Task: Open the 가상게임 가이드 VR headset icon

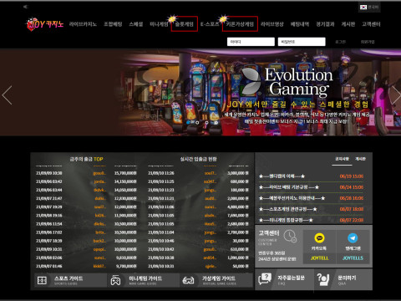Action: (x=188, y=280)
